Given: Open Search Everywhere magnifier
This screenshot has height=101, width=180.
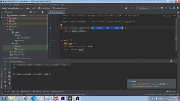Looking at the screenshot, I should click(x=170, y=8).
